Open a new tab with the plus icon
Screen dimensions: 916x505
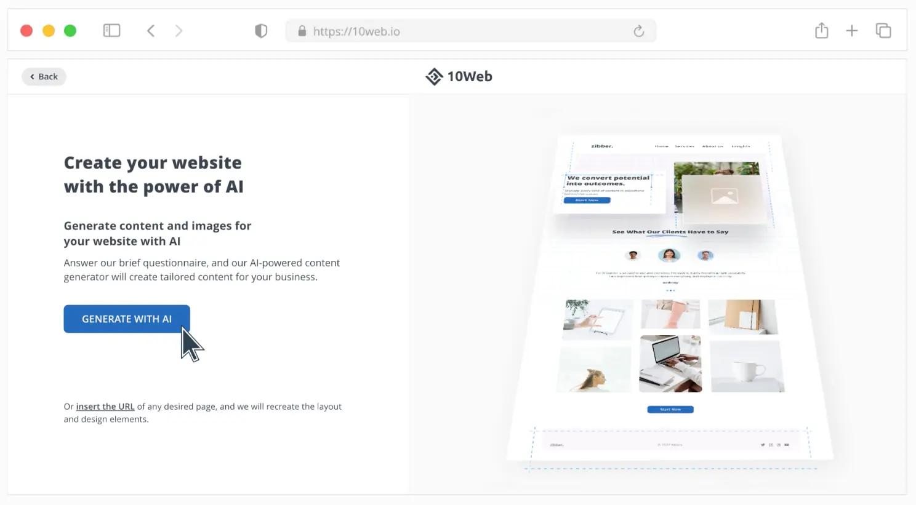852,30
